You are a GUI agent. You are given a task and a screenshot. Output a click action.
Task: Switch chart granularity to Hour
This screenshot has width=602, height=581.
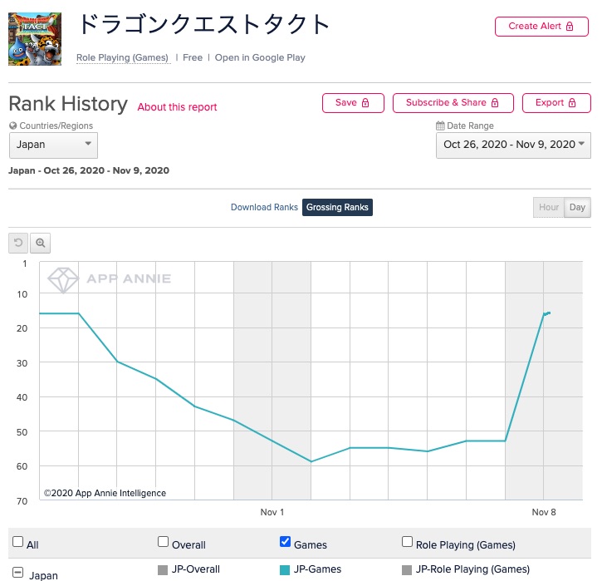point(548,207)
